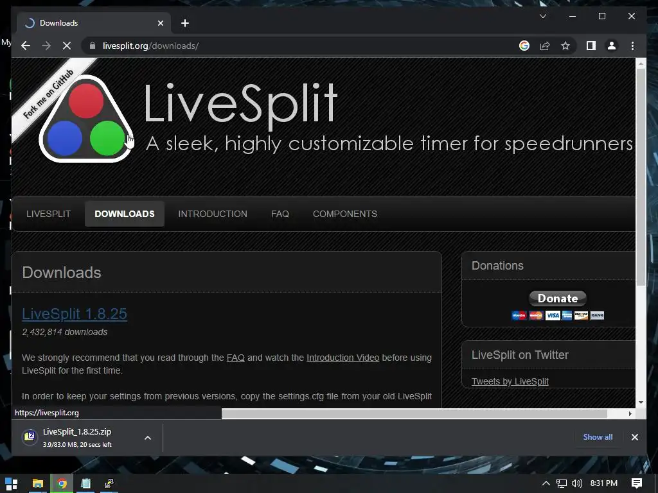Open Fork me on GitHub ribbon
This screenshot has width=658, height=493.
(x=49, y=94)
